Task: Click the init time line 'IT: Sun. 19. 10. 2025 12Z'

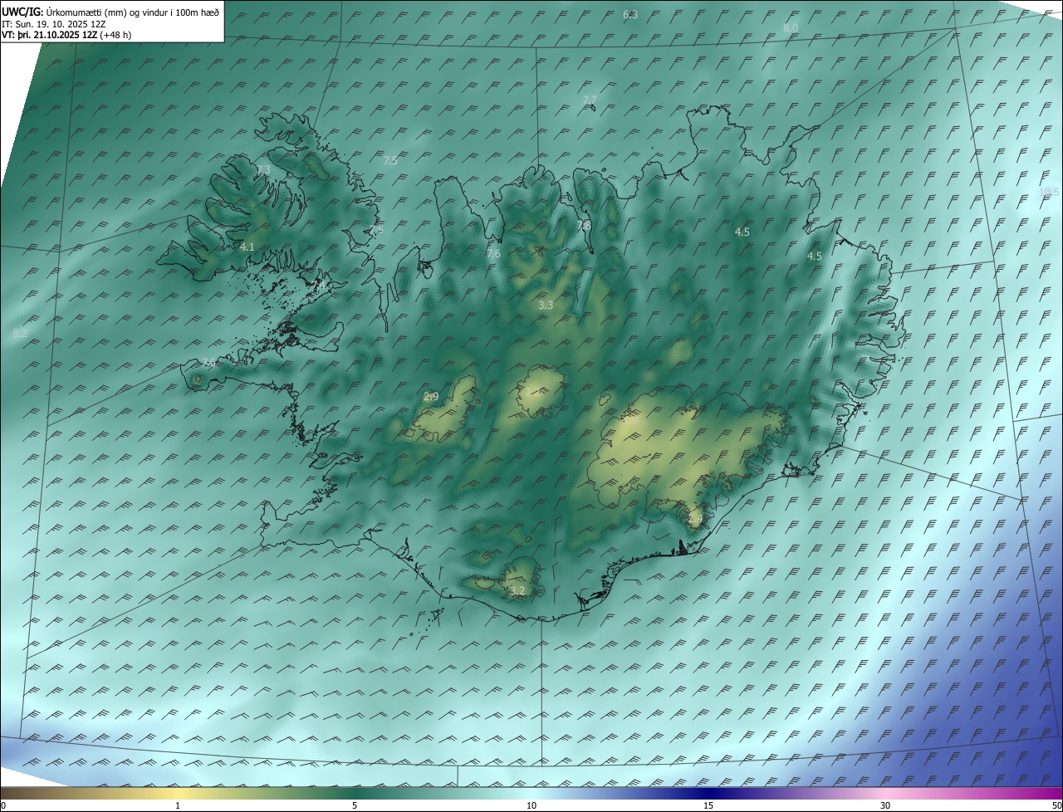Action: click(54, 24)
